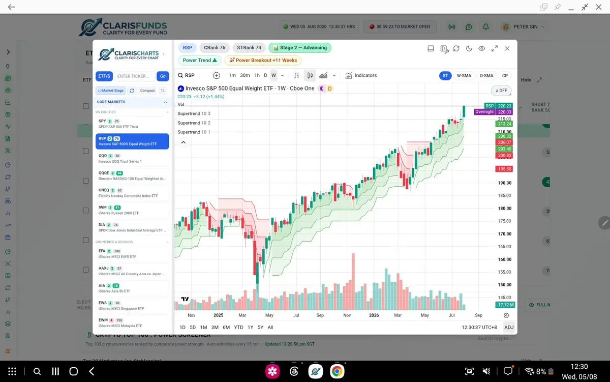Select QQQ Invesco QQQ Trust Series 1

[132, 158]
